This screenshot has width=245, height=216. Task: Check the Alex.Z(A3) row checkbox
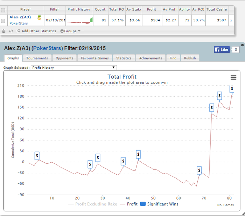[x=3, y=21]
